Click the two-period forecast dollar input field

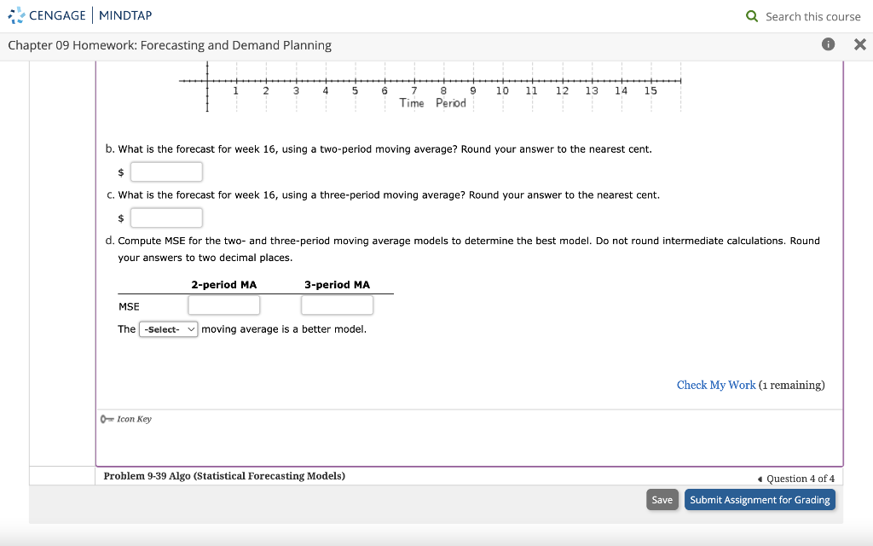point(166,171)
